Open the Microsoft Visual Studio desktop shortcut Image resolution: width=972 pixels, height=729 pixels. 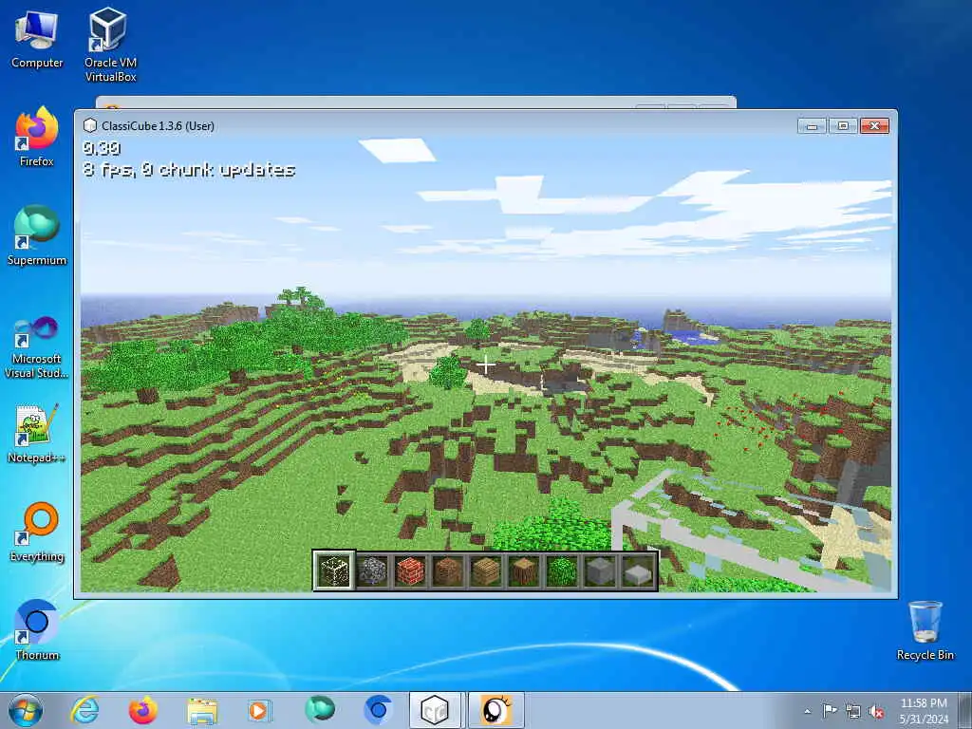point(37,347)
